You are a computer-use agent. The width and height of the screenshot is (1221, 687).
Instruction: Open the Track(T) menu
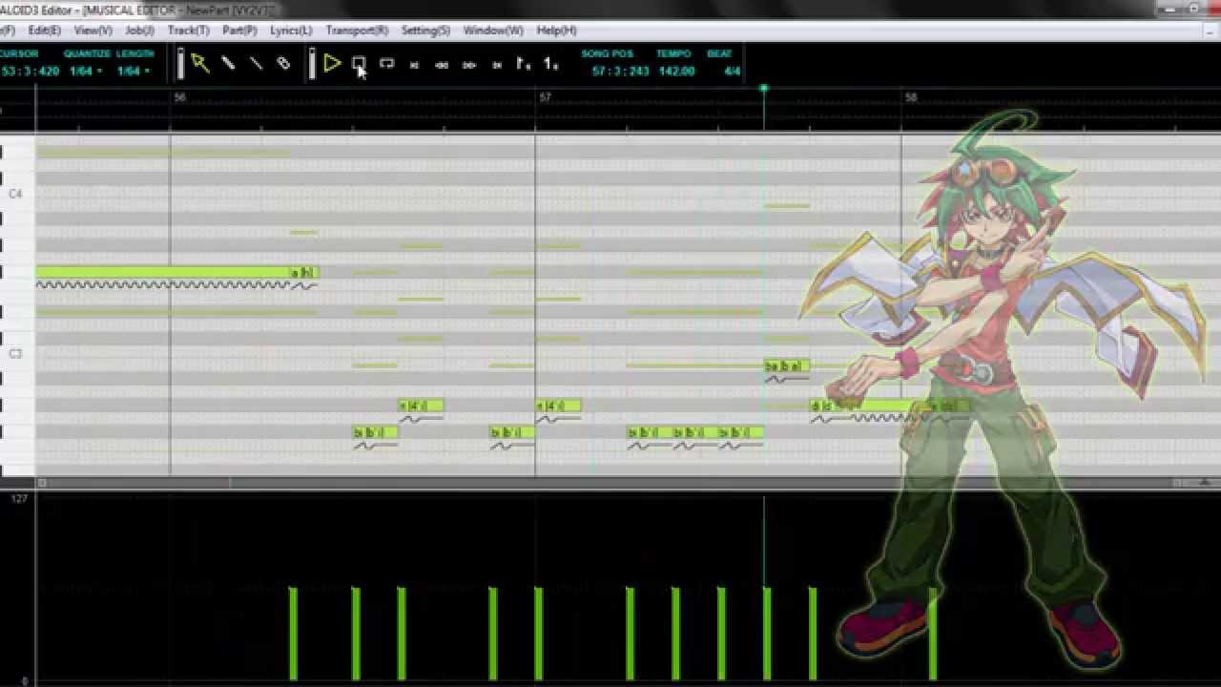(188, 31)
